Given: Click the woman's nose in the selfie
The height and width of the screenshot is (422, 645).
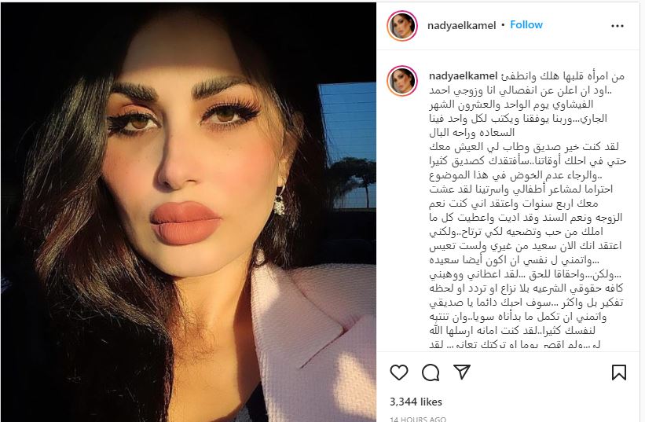Looking at the screenshot, I should pyautogui.click(x=178, y=164).
